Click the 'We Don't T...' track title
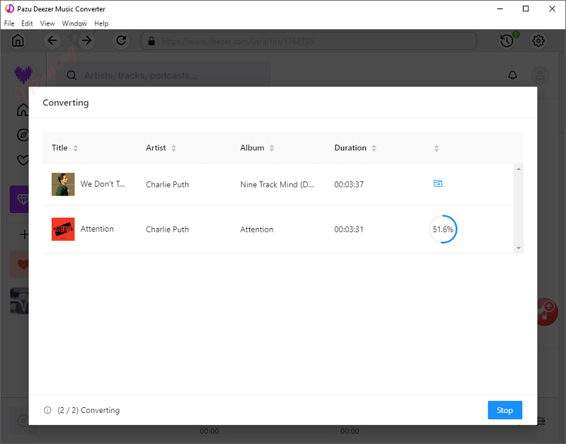Screen dimensions: 566x444 pos(103,184)
